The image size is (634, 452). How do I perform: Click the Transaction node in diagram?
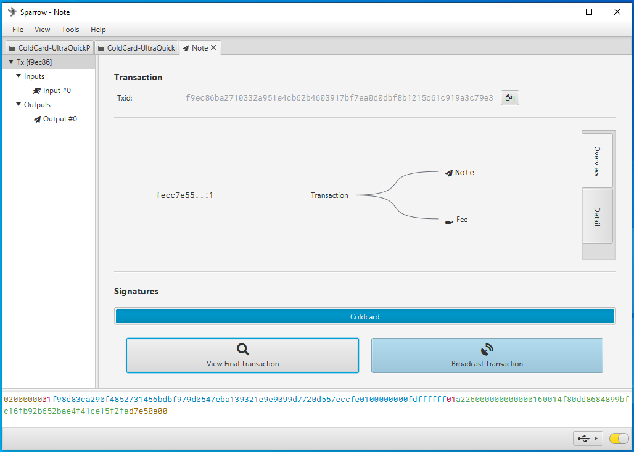point(329,195)
